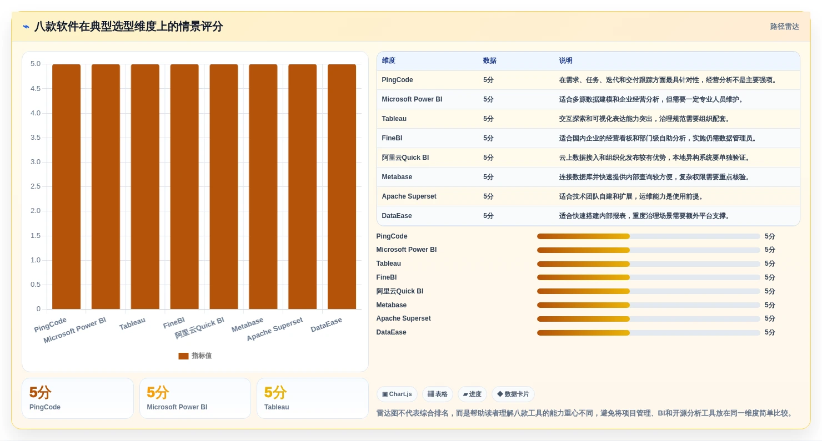Click description starting 适合快速搭建内部报表
Viewport: 822px width, 441px height.
(645, 216)
